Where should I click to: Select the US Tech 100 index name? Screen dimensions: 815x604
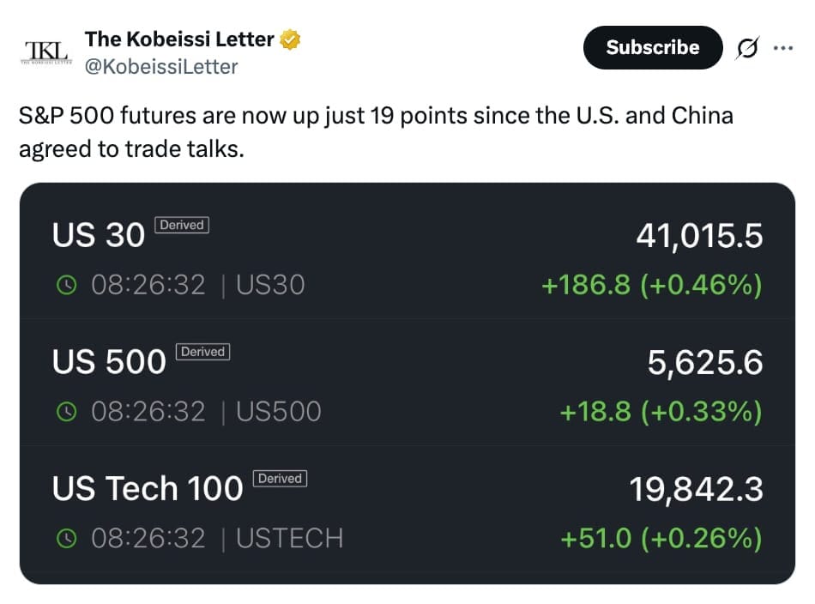pos(148,489)
